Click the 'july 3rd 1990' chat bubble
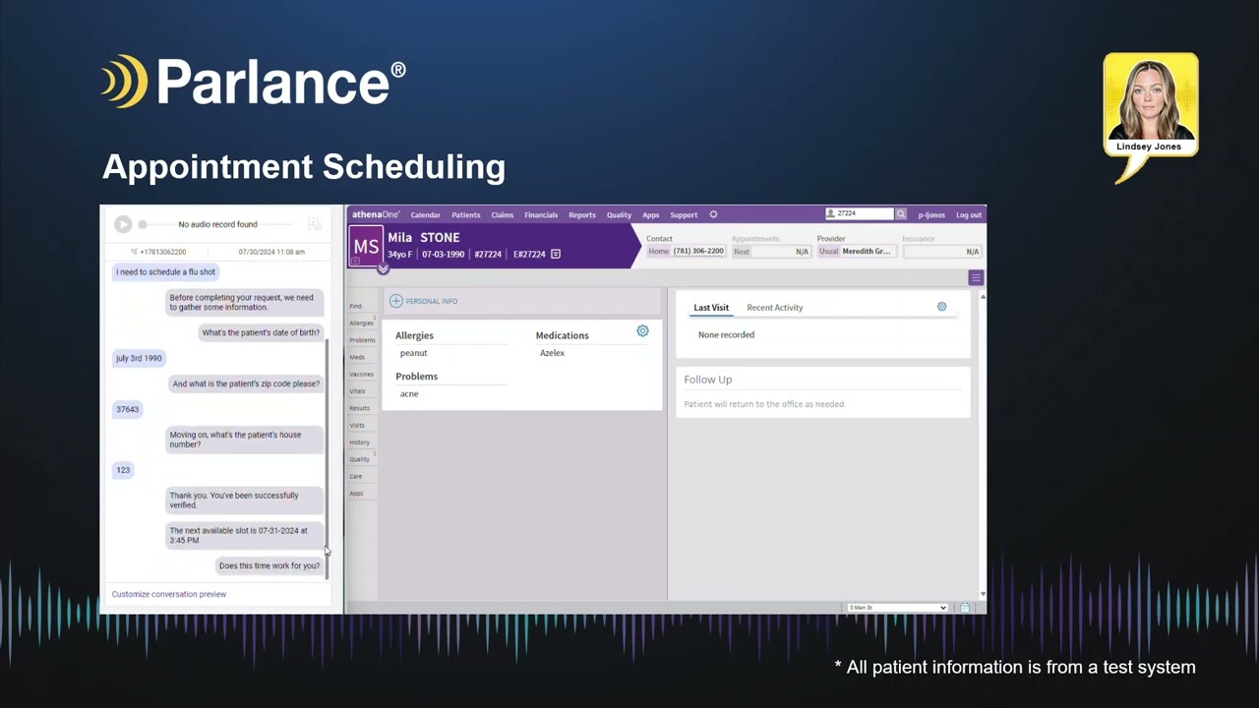Viewport: 1259px width, 708px height. [x=139, y=358]
